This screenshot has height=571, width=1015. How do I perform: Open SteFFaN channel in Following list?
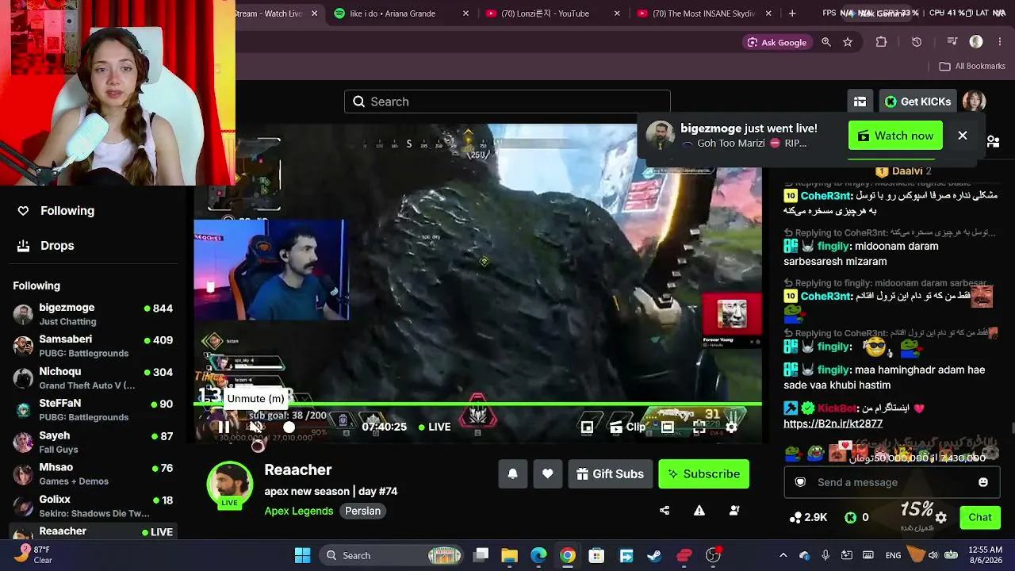(x=94, y=410)
